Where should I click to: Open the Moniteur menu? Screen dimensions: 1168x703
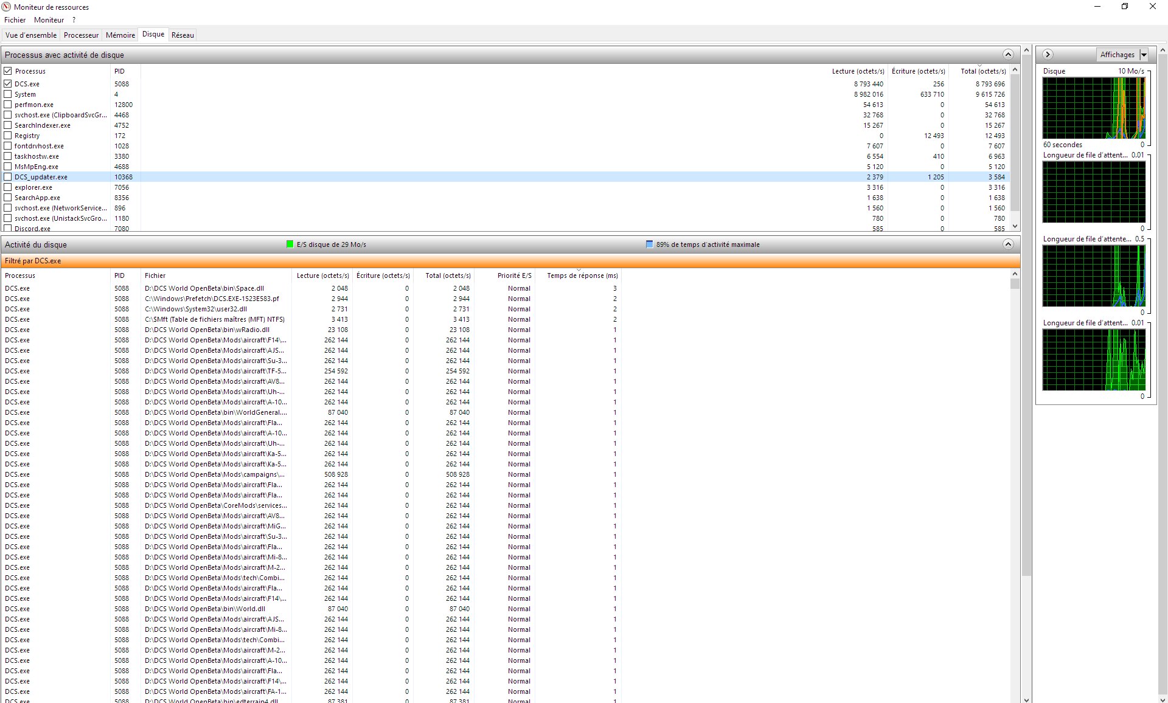coord(49,20)
